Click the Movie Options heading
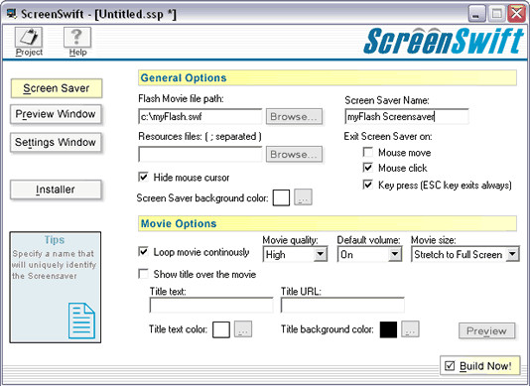The width and height of the screenshot is (530, 386). (x=179, y=223)
